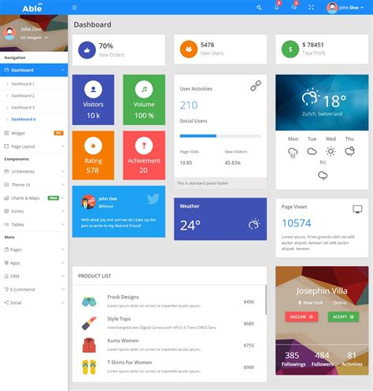Viewport: 373px width, 391px height.
Task: Click Thursday's weather icon
Action: tap(349, 151)
